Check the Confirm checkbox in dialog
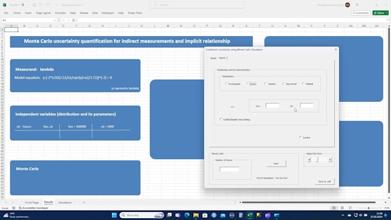Screen dimensions: 391x220 (305, 137)
